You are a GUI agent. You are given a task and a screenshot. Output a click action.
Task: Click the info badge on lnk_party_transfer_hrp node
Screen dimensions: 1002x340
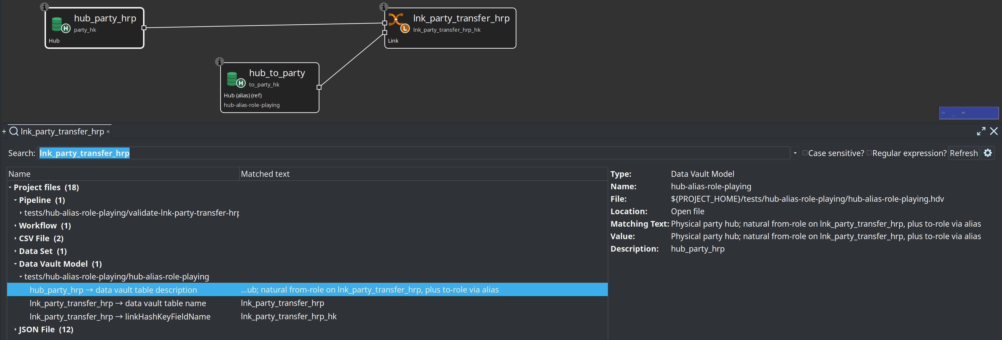[x=384, y=7]
